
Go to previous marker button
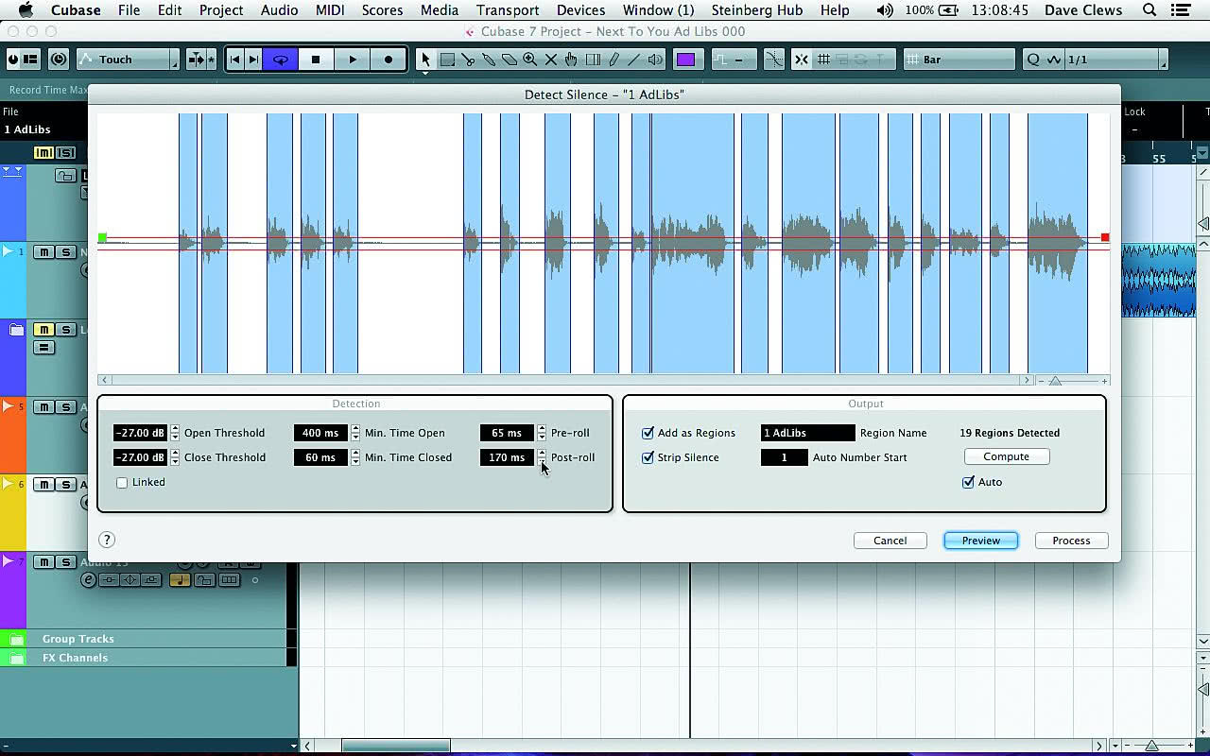[235, 60]
